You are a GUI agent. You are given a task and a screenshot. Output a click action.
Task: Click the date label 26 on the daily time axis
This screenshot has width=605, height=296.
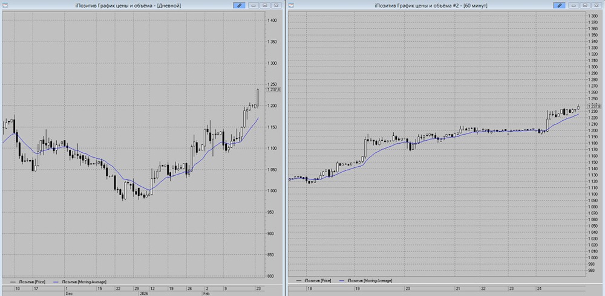(x=189, y=288)
